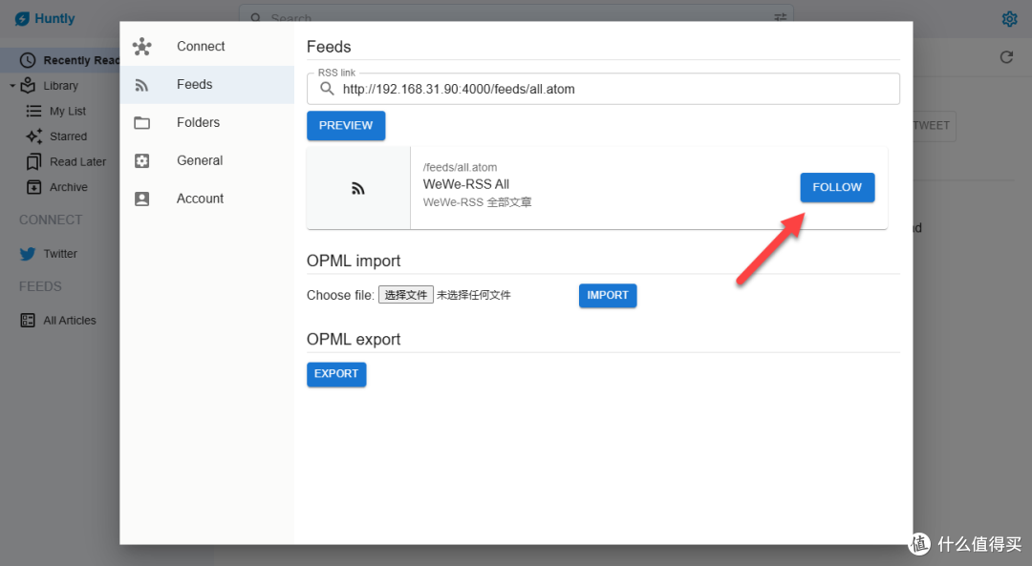The height and width of the screenshot is (566, 1032).
Task: Click the Account person icon
Action: pos(142,199)
